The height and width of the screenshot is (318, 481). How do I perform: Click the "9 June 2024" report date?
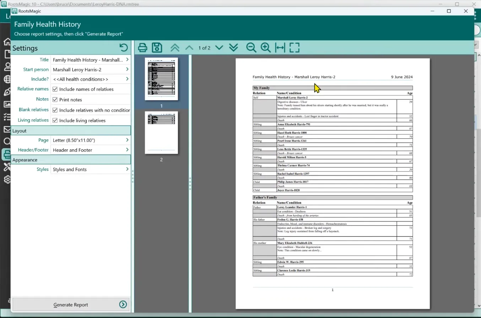[402, 77]
